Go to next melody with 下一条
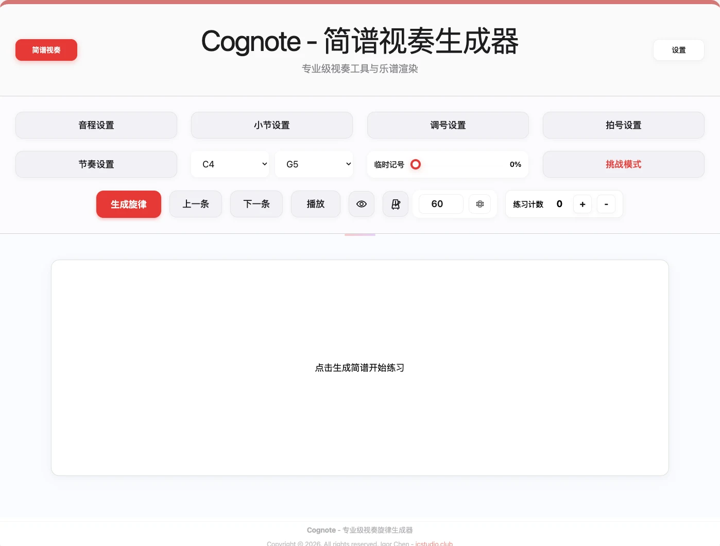This screenshot has height=546, width=720. point(256,204)
